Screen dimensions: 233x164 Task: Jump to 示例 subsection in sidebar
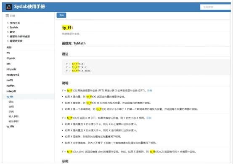coord(11,111)
